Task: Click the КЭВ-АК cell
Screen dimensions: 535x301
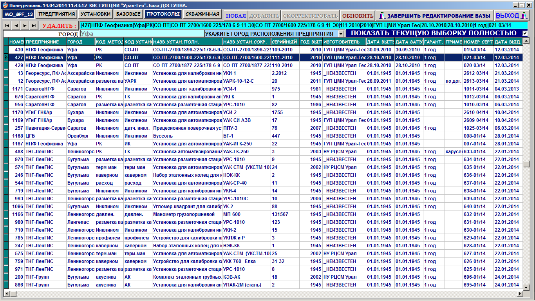Action: (246, 277)
